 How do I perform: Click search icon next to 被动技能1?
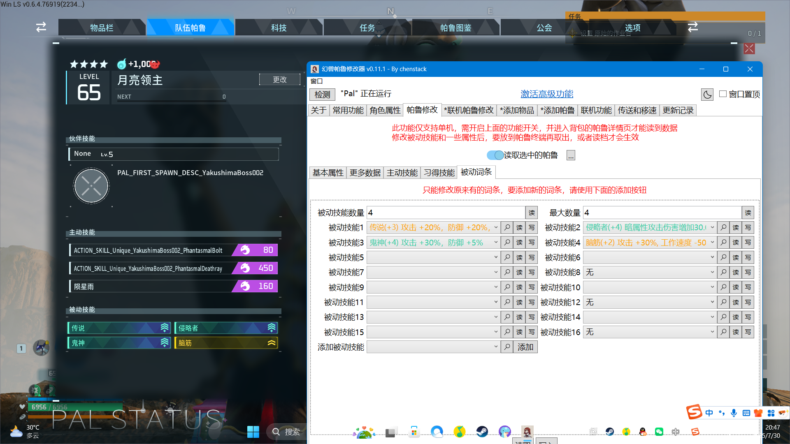pyautogui.click(x=507, y=227)
